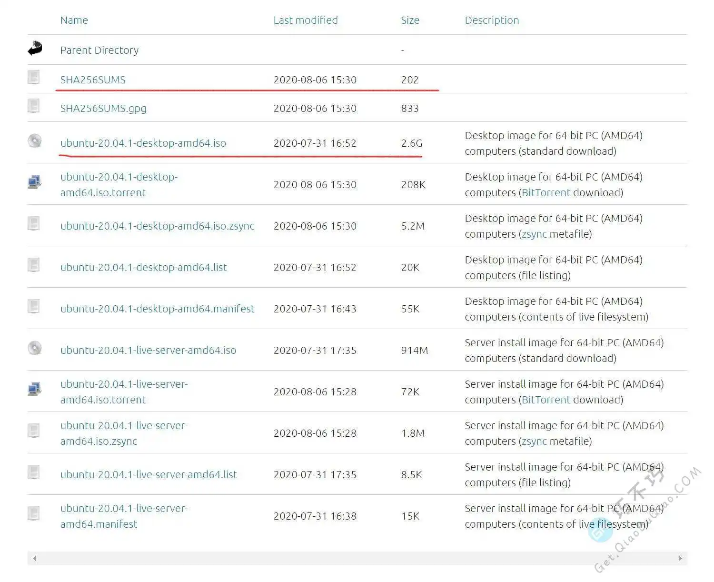Open the ubuntu-20.04.1-desktop-amd64.list link
This screenshot has height=582, width=714.
144,267
